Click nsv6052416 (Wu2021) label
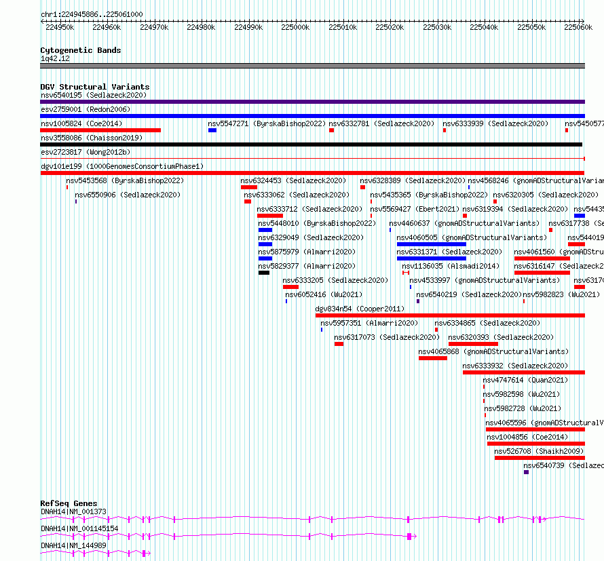The width and height of the screenshot is (604, 561). [324, 294]
